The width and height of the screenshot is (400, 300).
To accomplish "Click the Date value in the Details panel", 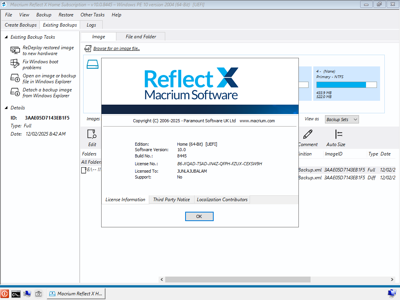I will pos(46,134).
